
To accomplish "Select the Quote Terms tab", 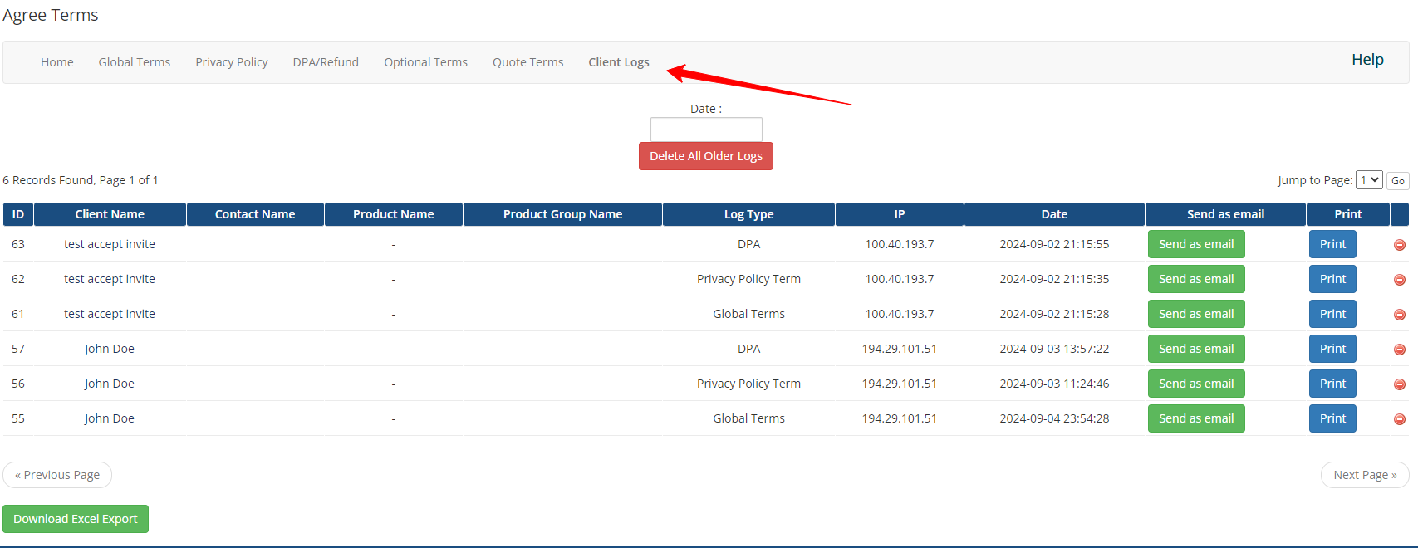I will 527,62.
